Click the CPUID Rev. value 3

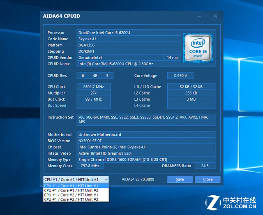[107, 76]
